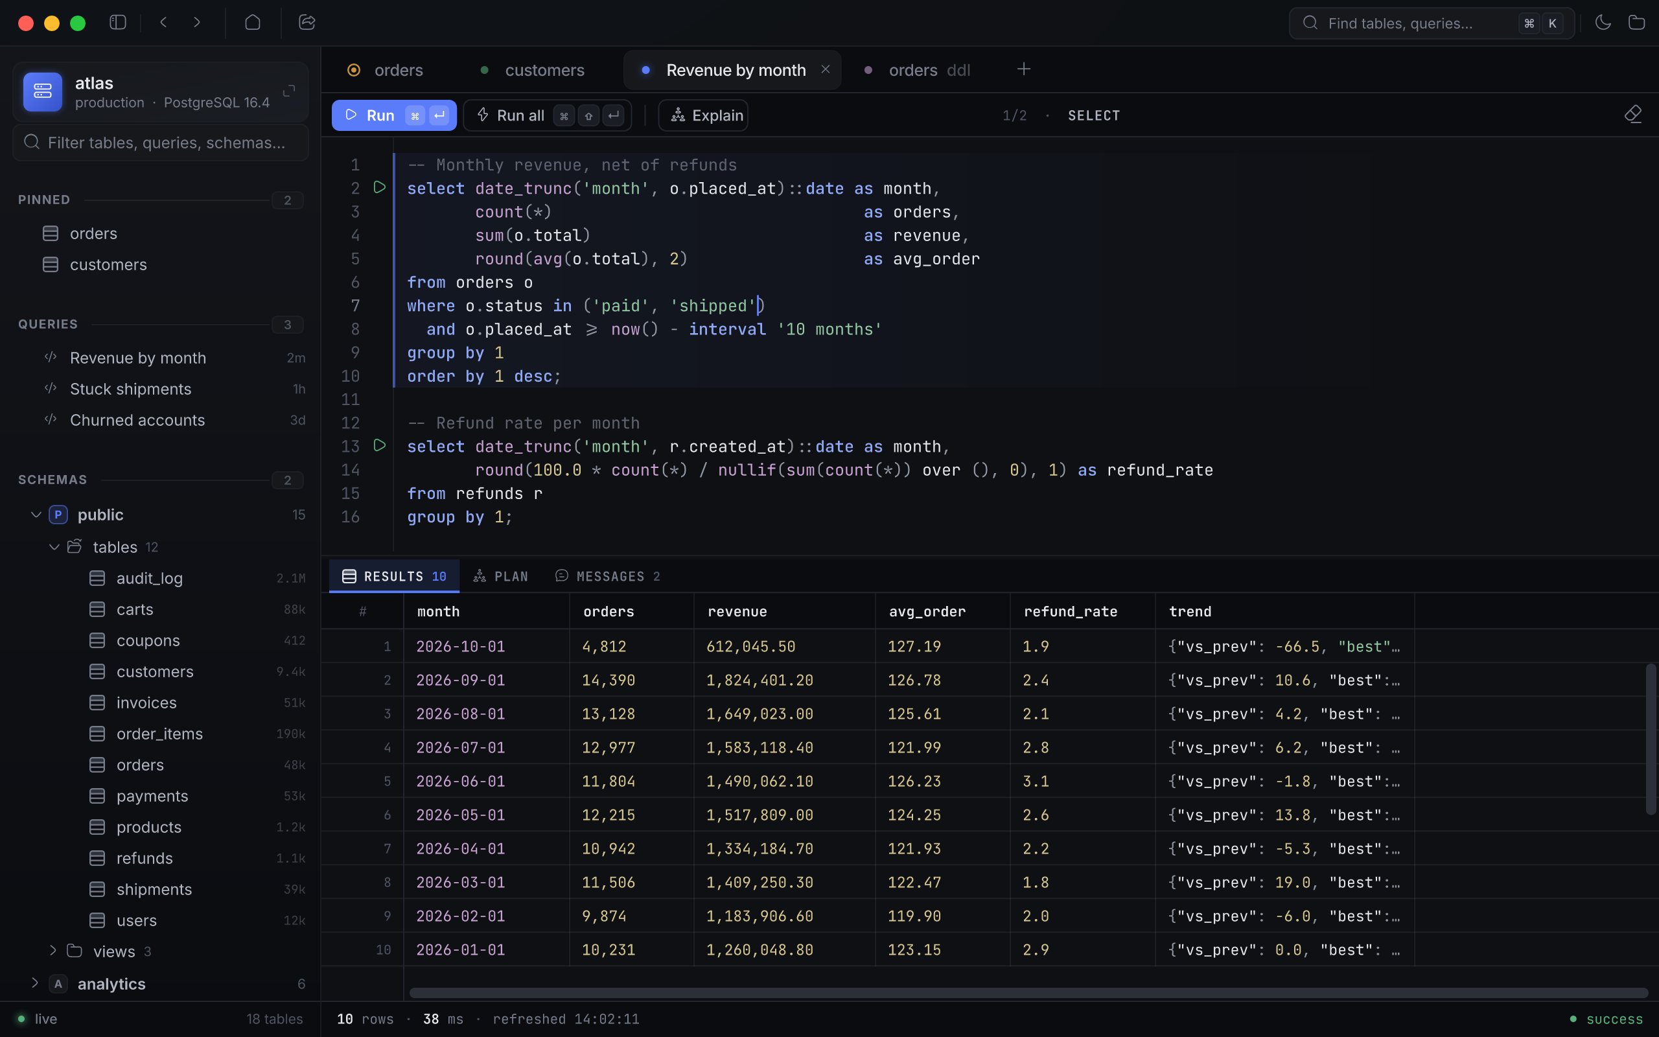1659x1037 pixels.
Task: Toggle dark mode with moon icon
Action: click(1603, 23)
